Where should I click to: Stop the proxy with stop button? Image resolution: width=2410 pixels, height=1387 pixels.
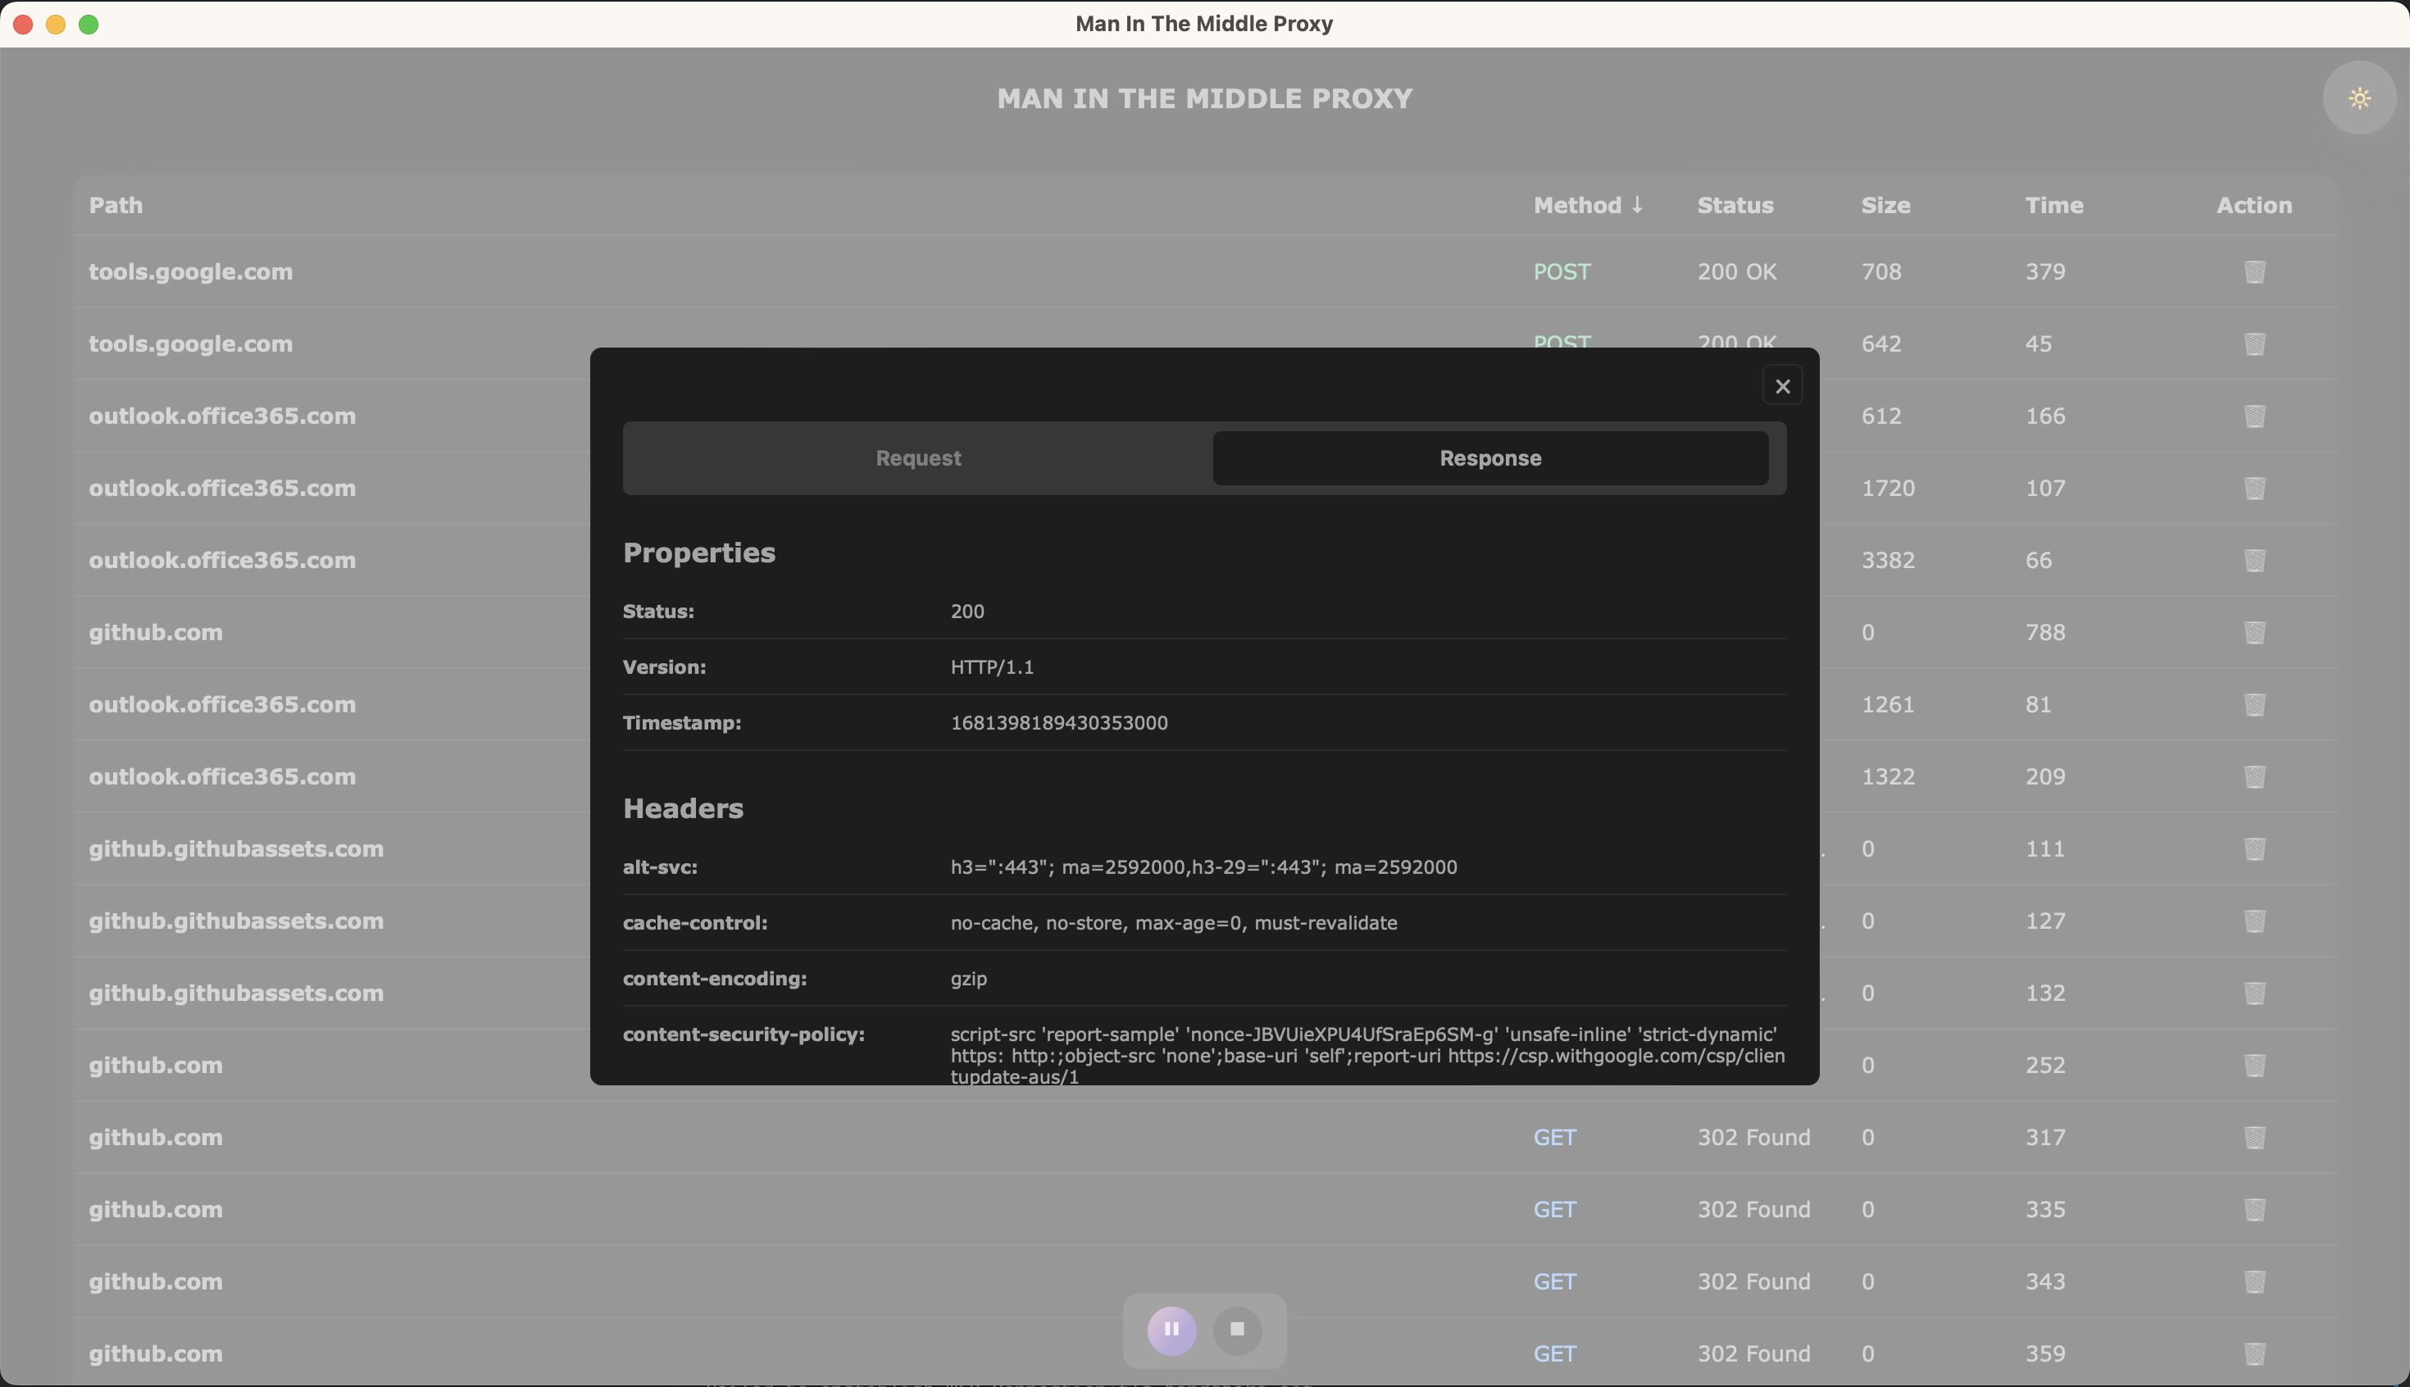(x=1236, y=1329)
